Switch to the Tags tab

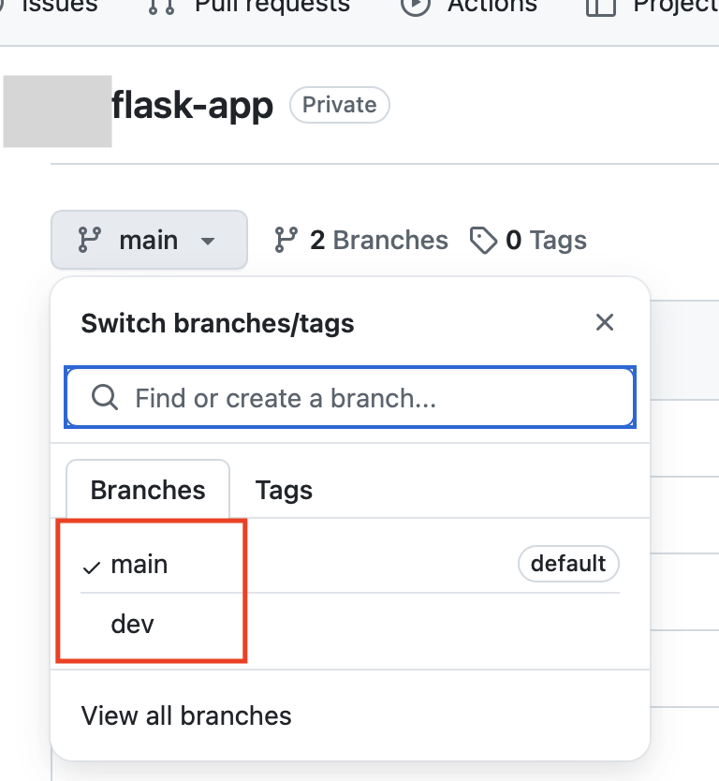tap(284, 490)
